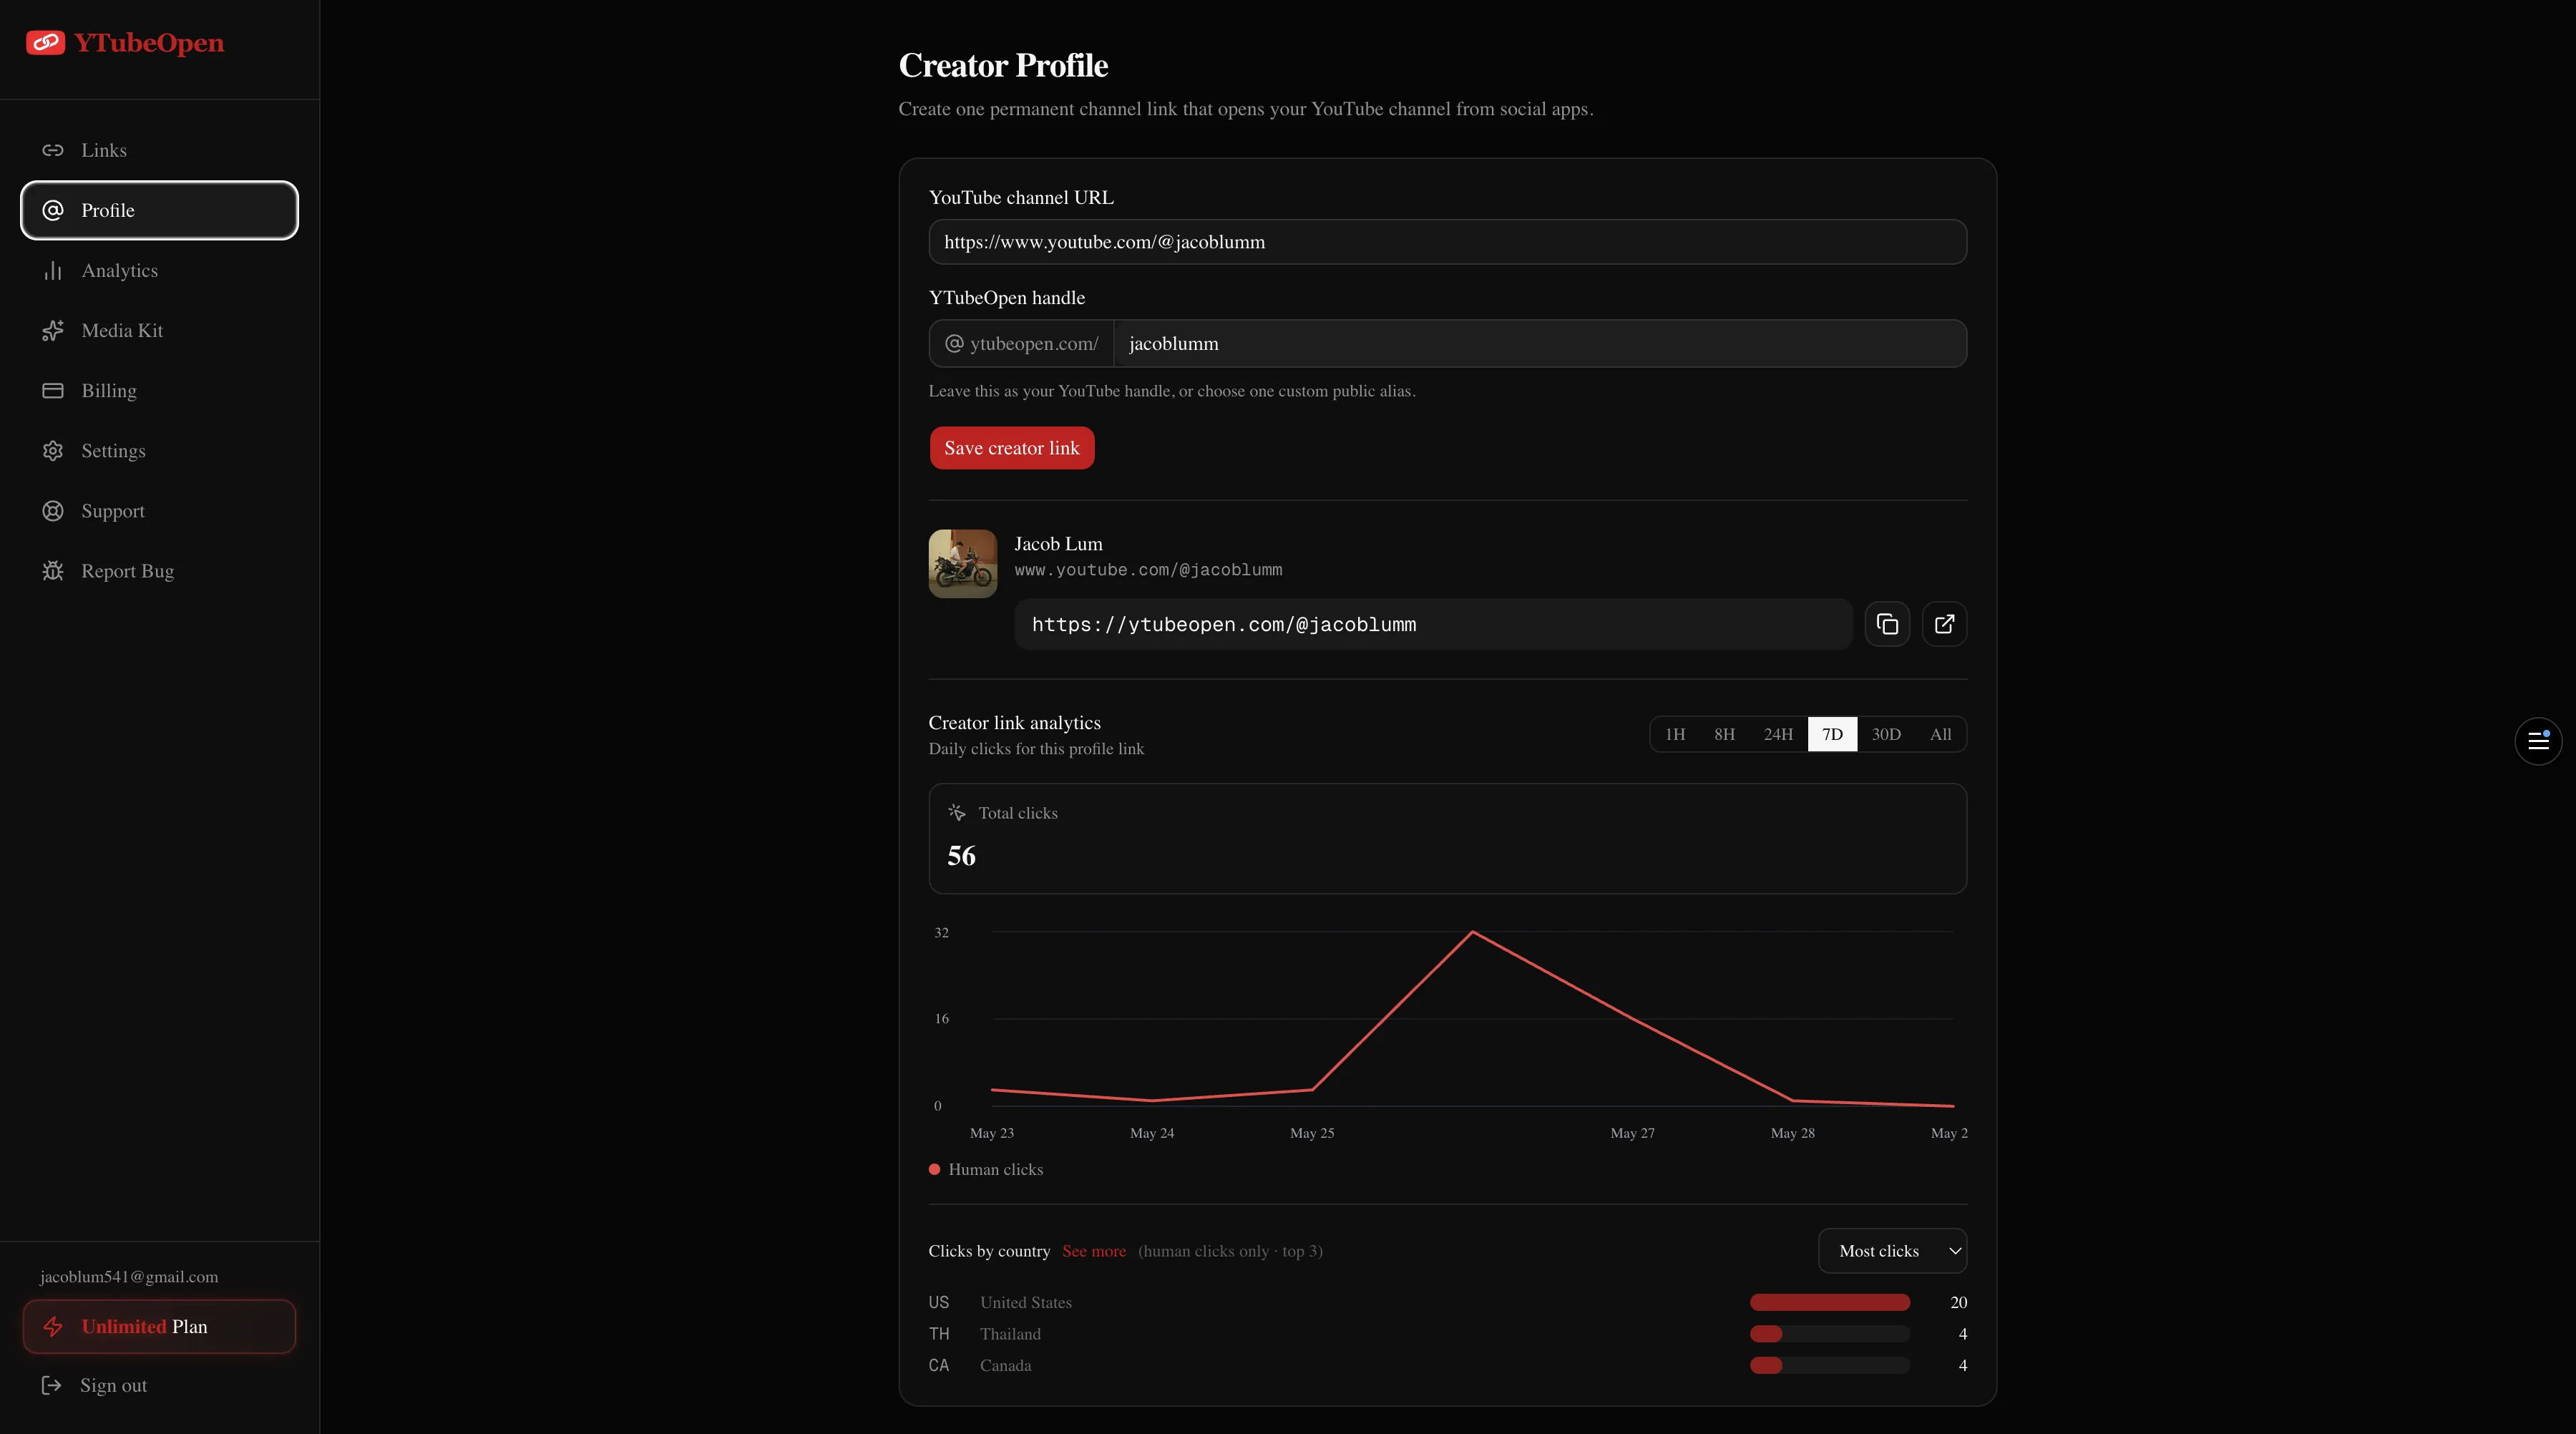Click the https://ytubeopen.com/@jacoblumm link text

[1223, 624]
